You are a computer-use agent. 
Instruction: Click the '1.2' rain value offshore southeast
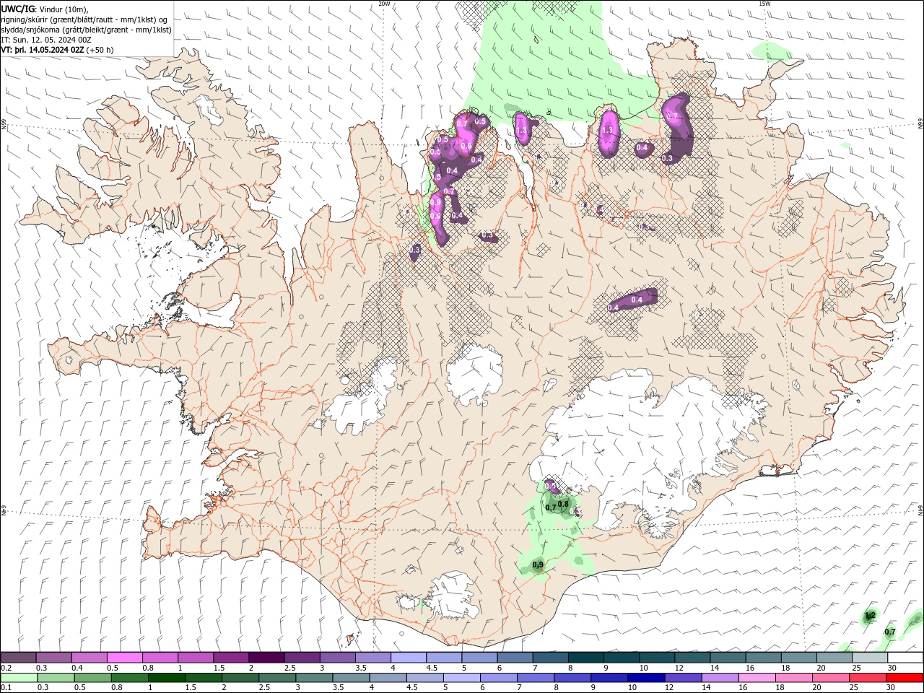(870, 616)
